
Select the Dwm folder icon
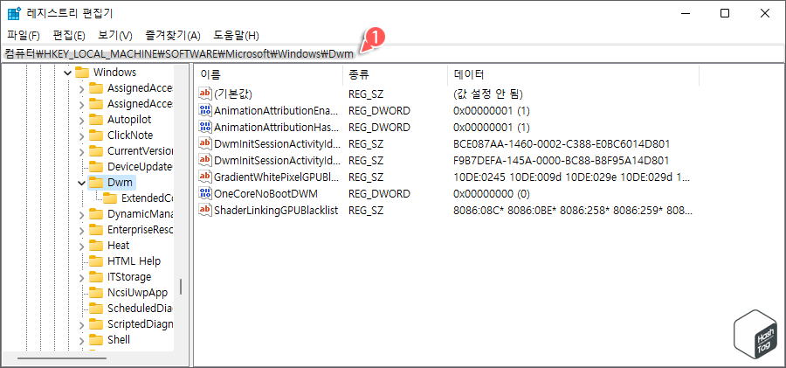click(96, 182)
